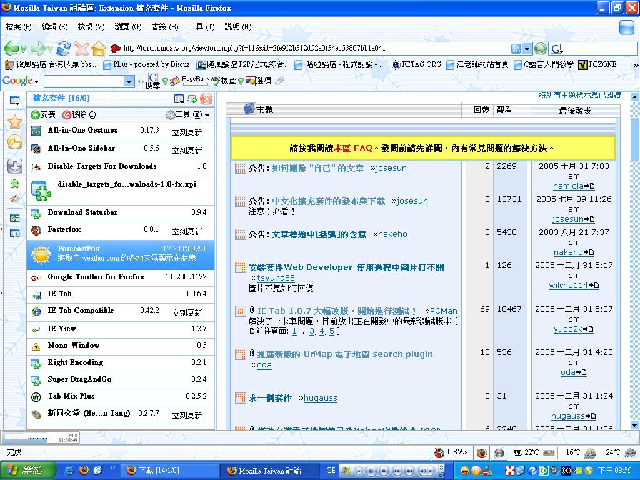Open the 工具 menu in the menu bar
This screenshot has height=480, width=640.
[x=201, y=27]
